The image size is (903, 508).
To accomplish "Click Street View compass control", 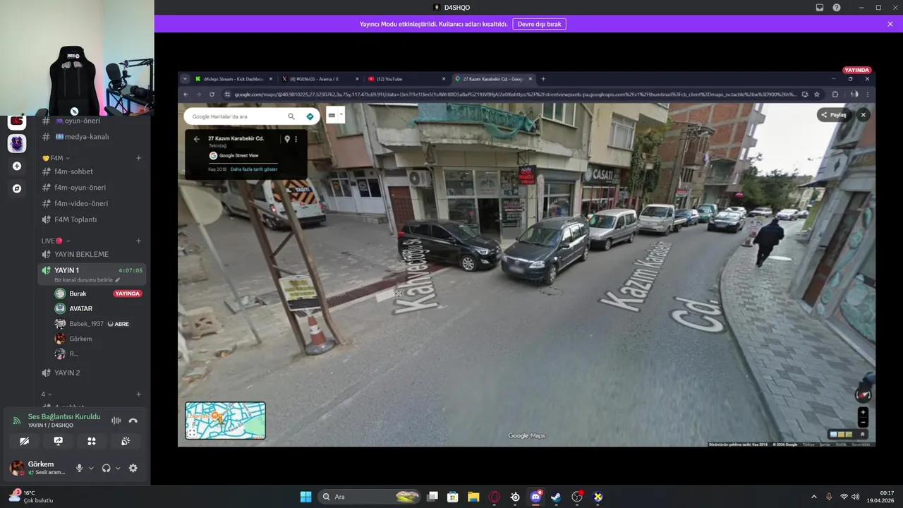I will (863, 395).
